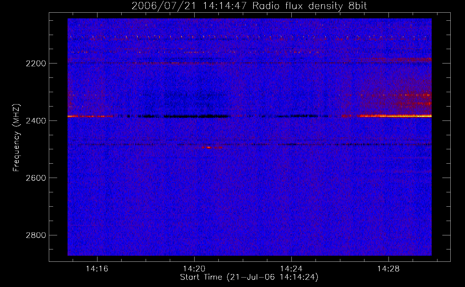The height and width of the screenshot is (287, 465).
Task: Click the 14:28 time tick label
Action: coord(388,269)
